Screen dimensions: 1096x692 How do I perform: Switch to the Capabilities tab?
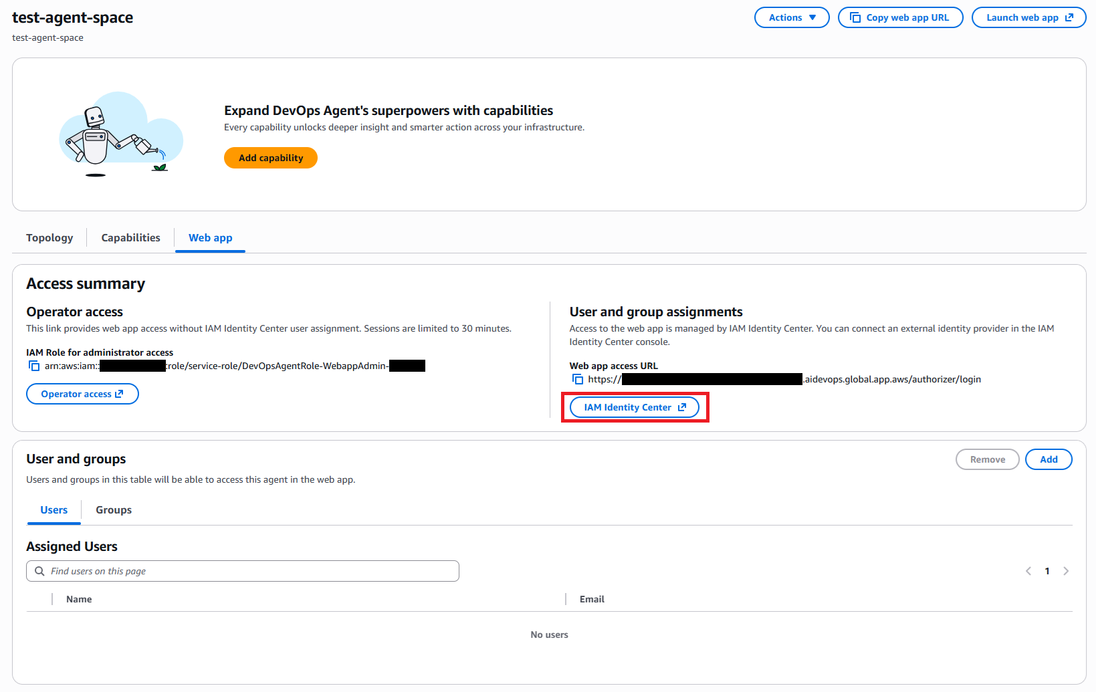[x=130, y=237]
